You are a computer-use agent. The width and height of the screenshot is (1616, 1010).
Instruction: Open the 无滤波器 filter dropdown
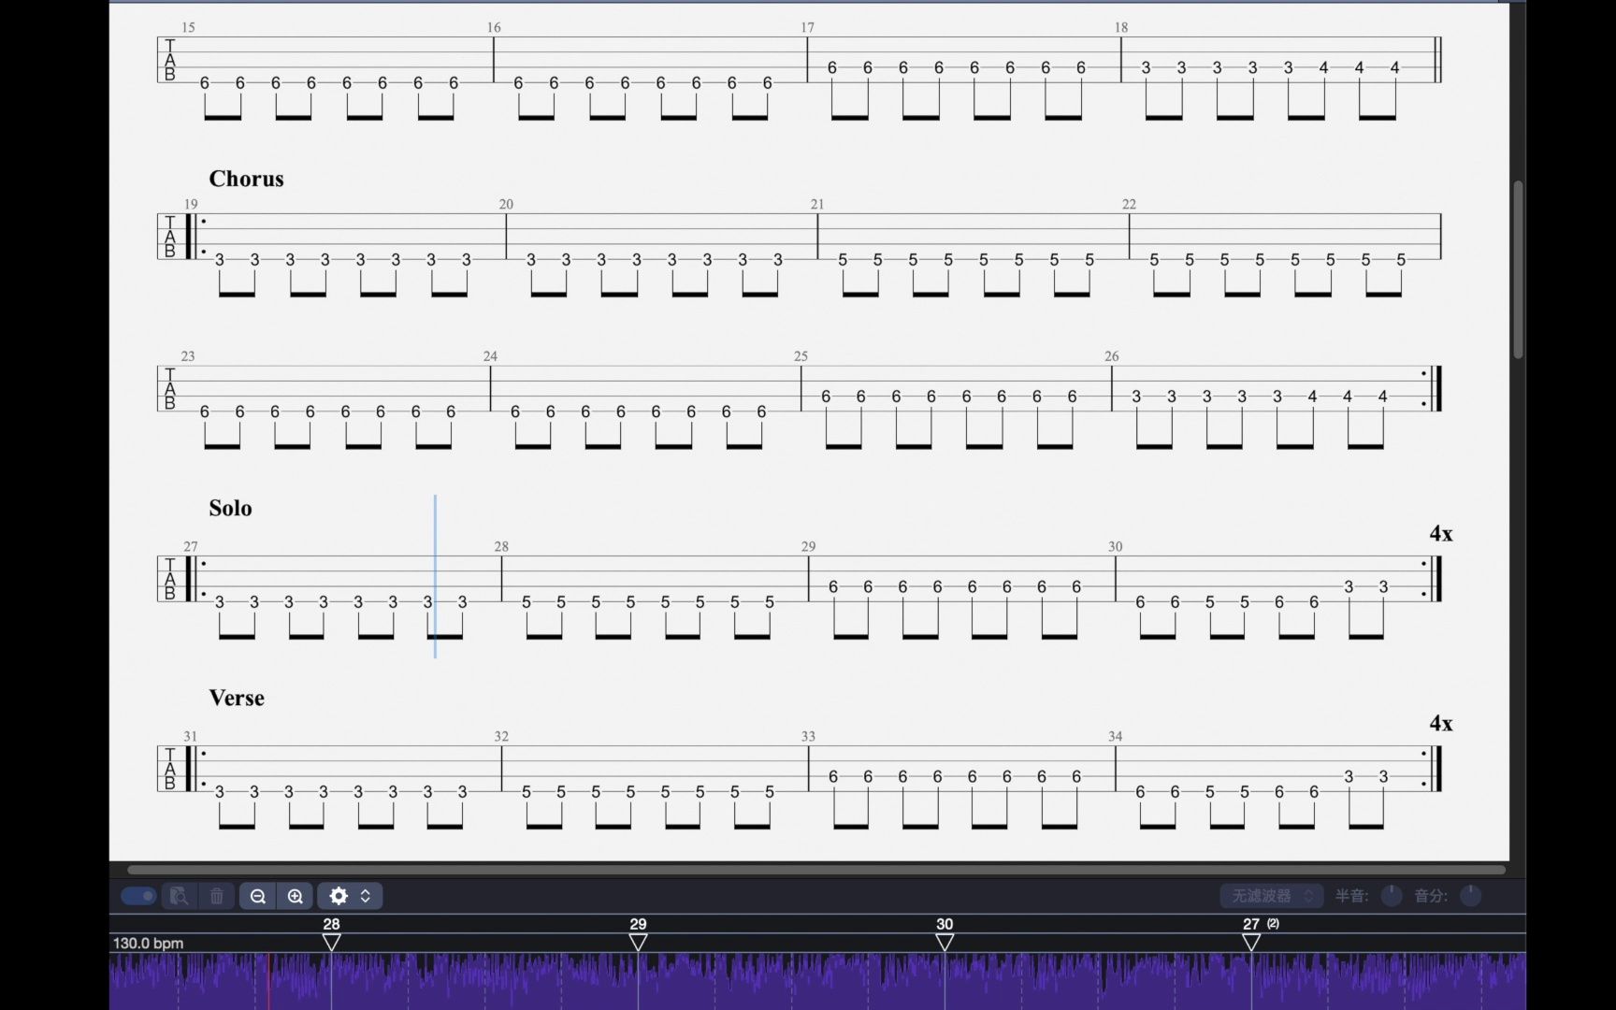[x=1271, y=896]
